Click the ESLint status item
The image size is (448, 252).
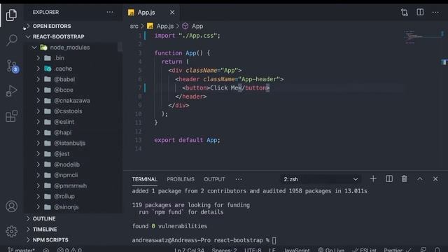[364, 250]
